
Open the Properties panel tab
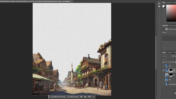(165, 26)
